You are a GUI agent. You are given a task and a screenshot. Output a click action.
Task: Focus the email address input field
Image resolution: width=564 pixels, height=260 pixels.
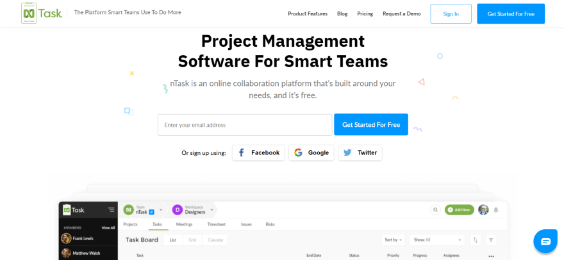coord(245,125)
